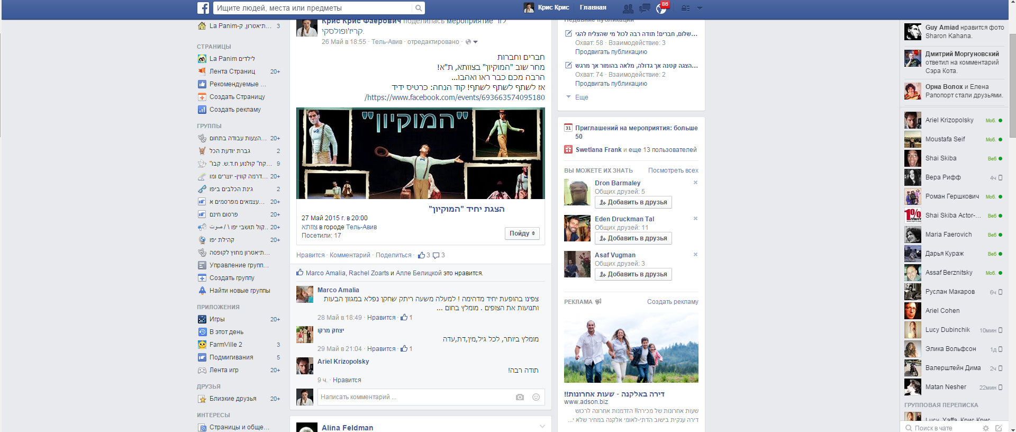Open notifications globe with 88 badge
The image size is (1016, 432).
[661, 8]
